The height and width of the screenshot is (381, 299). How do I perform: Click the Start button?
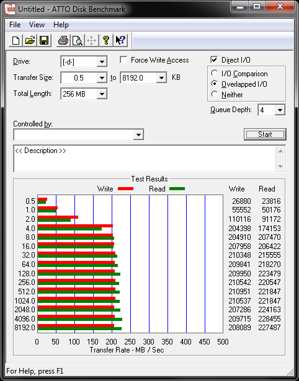265,134
